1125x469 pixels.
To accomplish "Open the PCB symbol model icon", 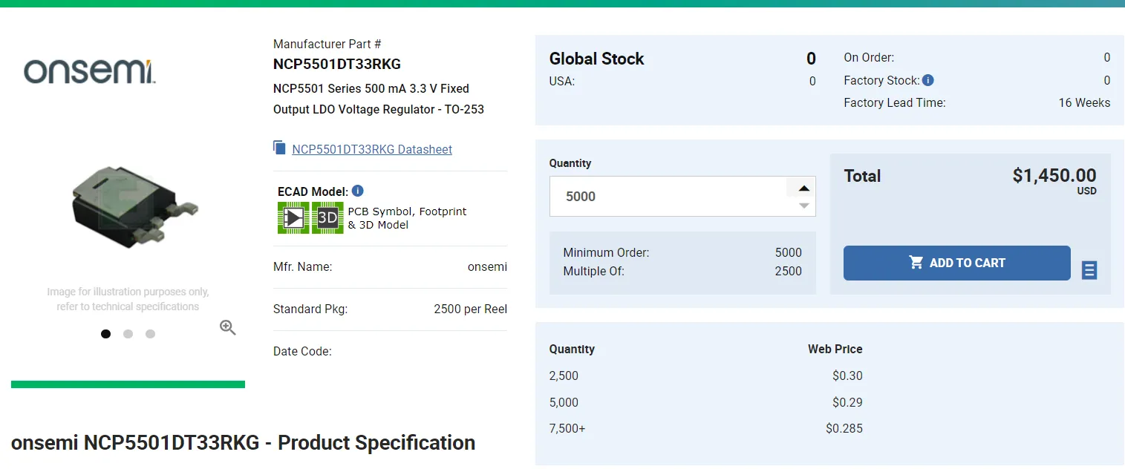I will click(x=293, y=217).
